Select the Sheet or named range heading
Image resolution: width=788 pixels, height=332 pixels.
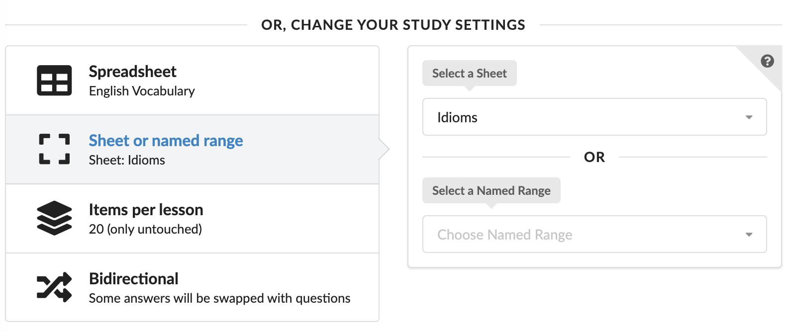pos(166,141)
